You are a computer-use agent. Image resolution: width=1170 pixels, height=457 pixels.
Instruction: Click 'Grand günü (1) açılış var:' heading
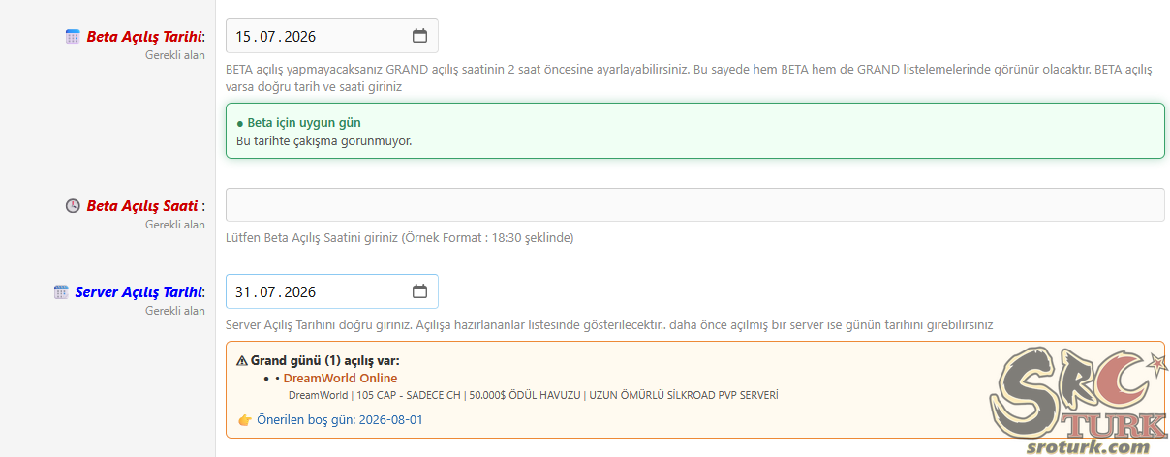[x=324, y=360]
